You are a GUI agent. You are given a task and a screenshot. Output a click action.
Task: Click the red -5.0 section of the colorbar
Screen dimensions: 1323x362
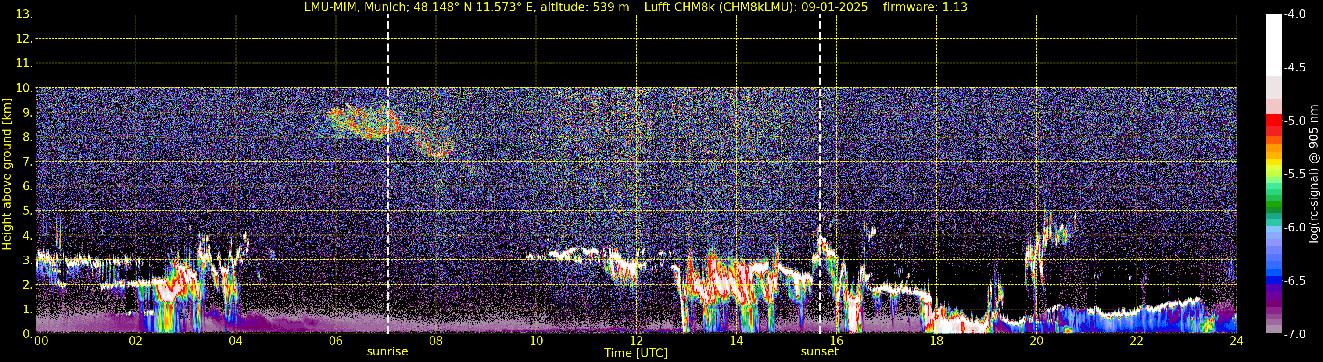coord(1274,121)
